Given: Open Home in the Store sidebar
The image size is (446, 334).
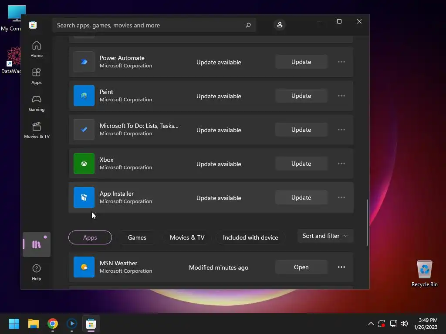Looking at the screenshot, I should tap(37, 49).
